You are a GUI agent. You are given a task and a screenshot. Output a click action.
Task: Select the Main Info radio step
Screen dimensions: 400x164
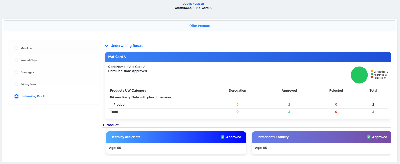click(x=16, y=48)
